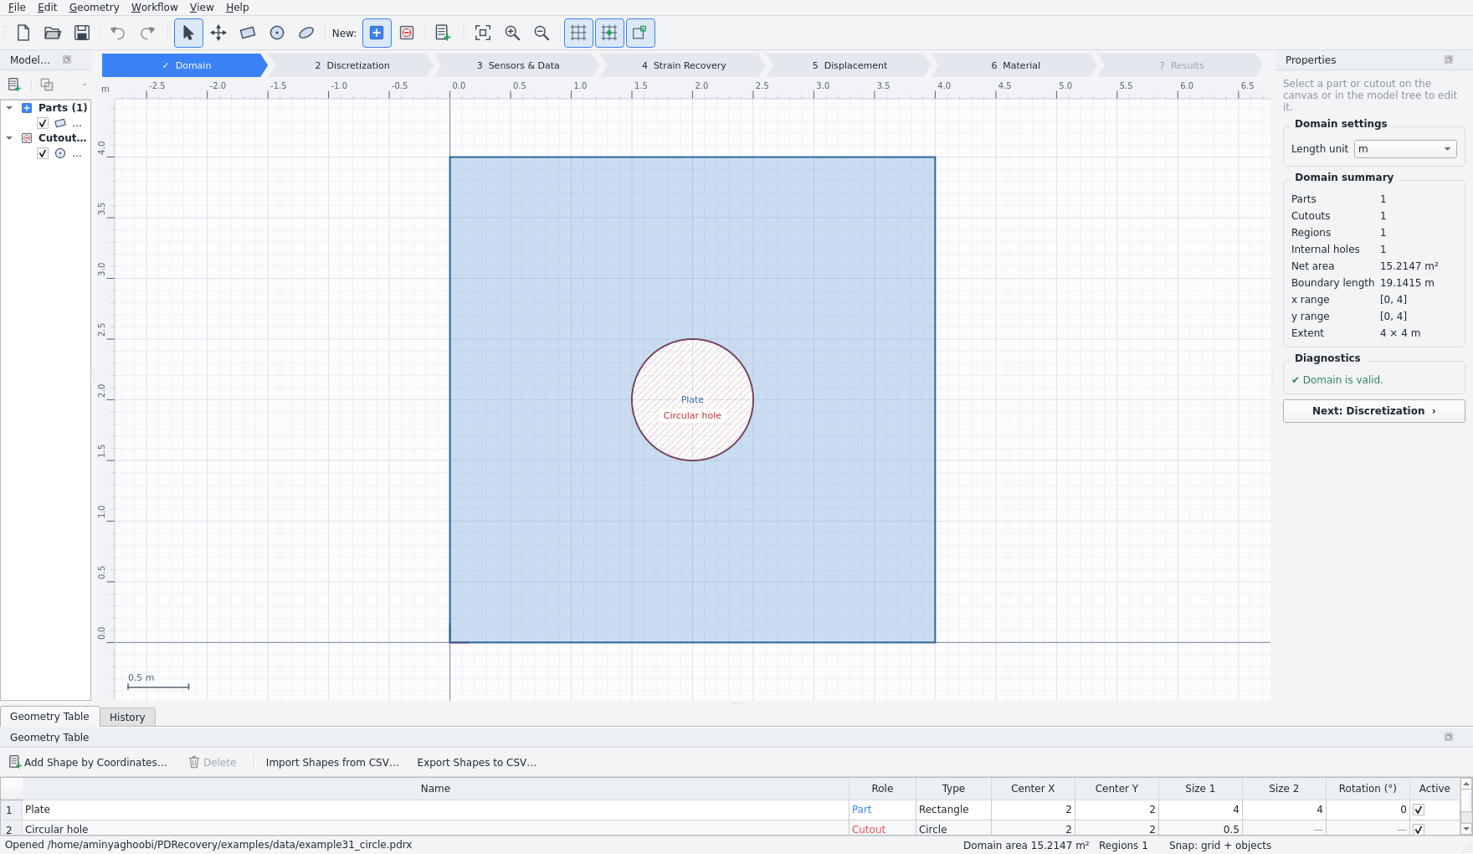The height and width of the screenshot is (854, 1473).
Task: Switch to the History tab
Action: tap(127, 717)
